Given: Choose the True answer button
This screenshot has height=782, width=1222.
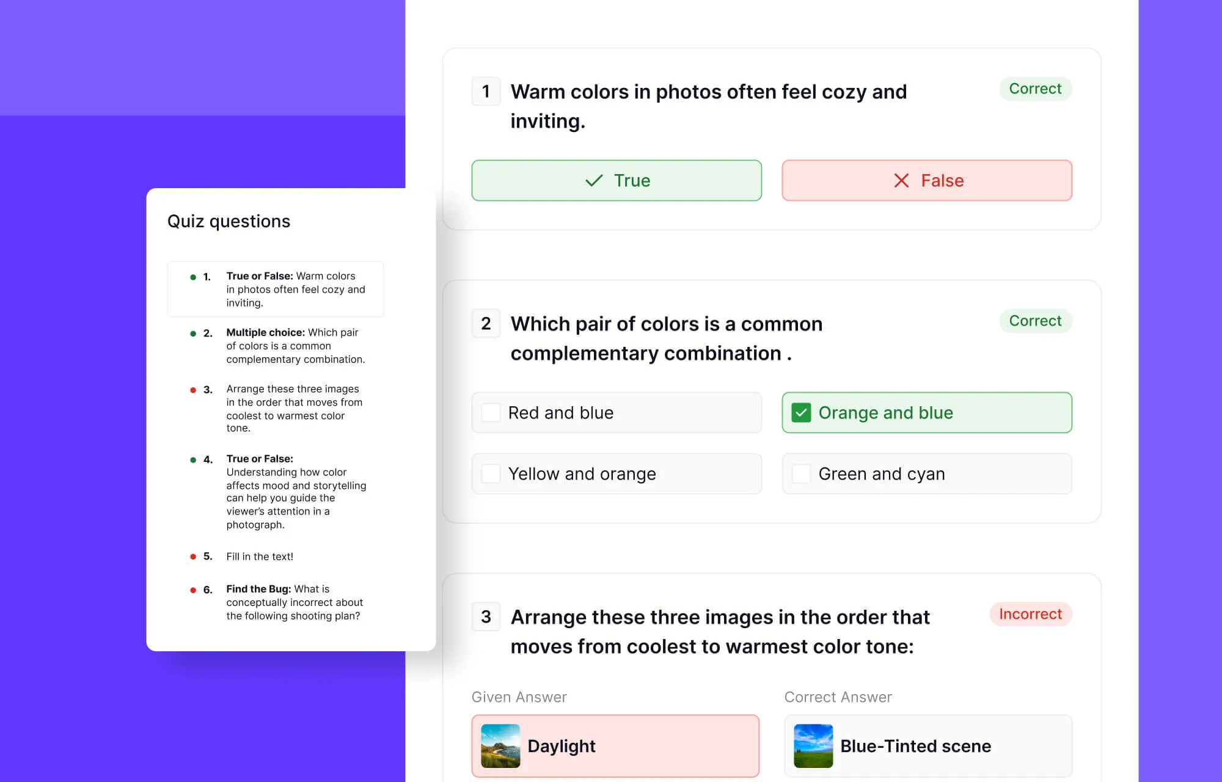Looking at the screenshot, I should pos(616,181).
